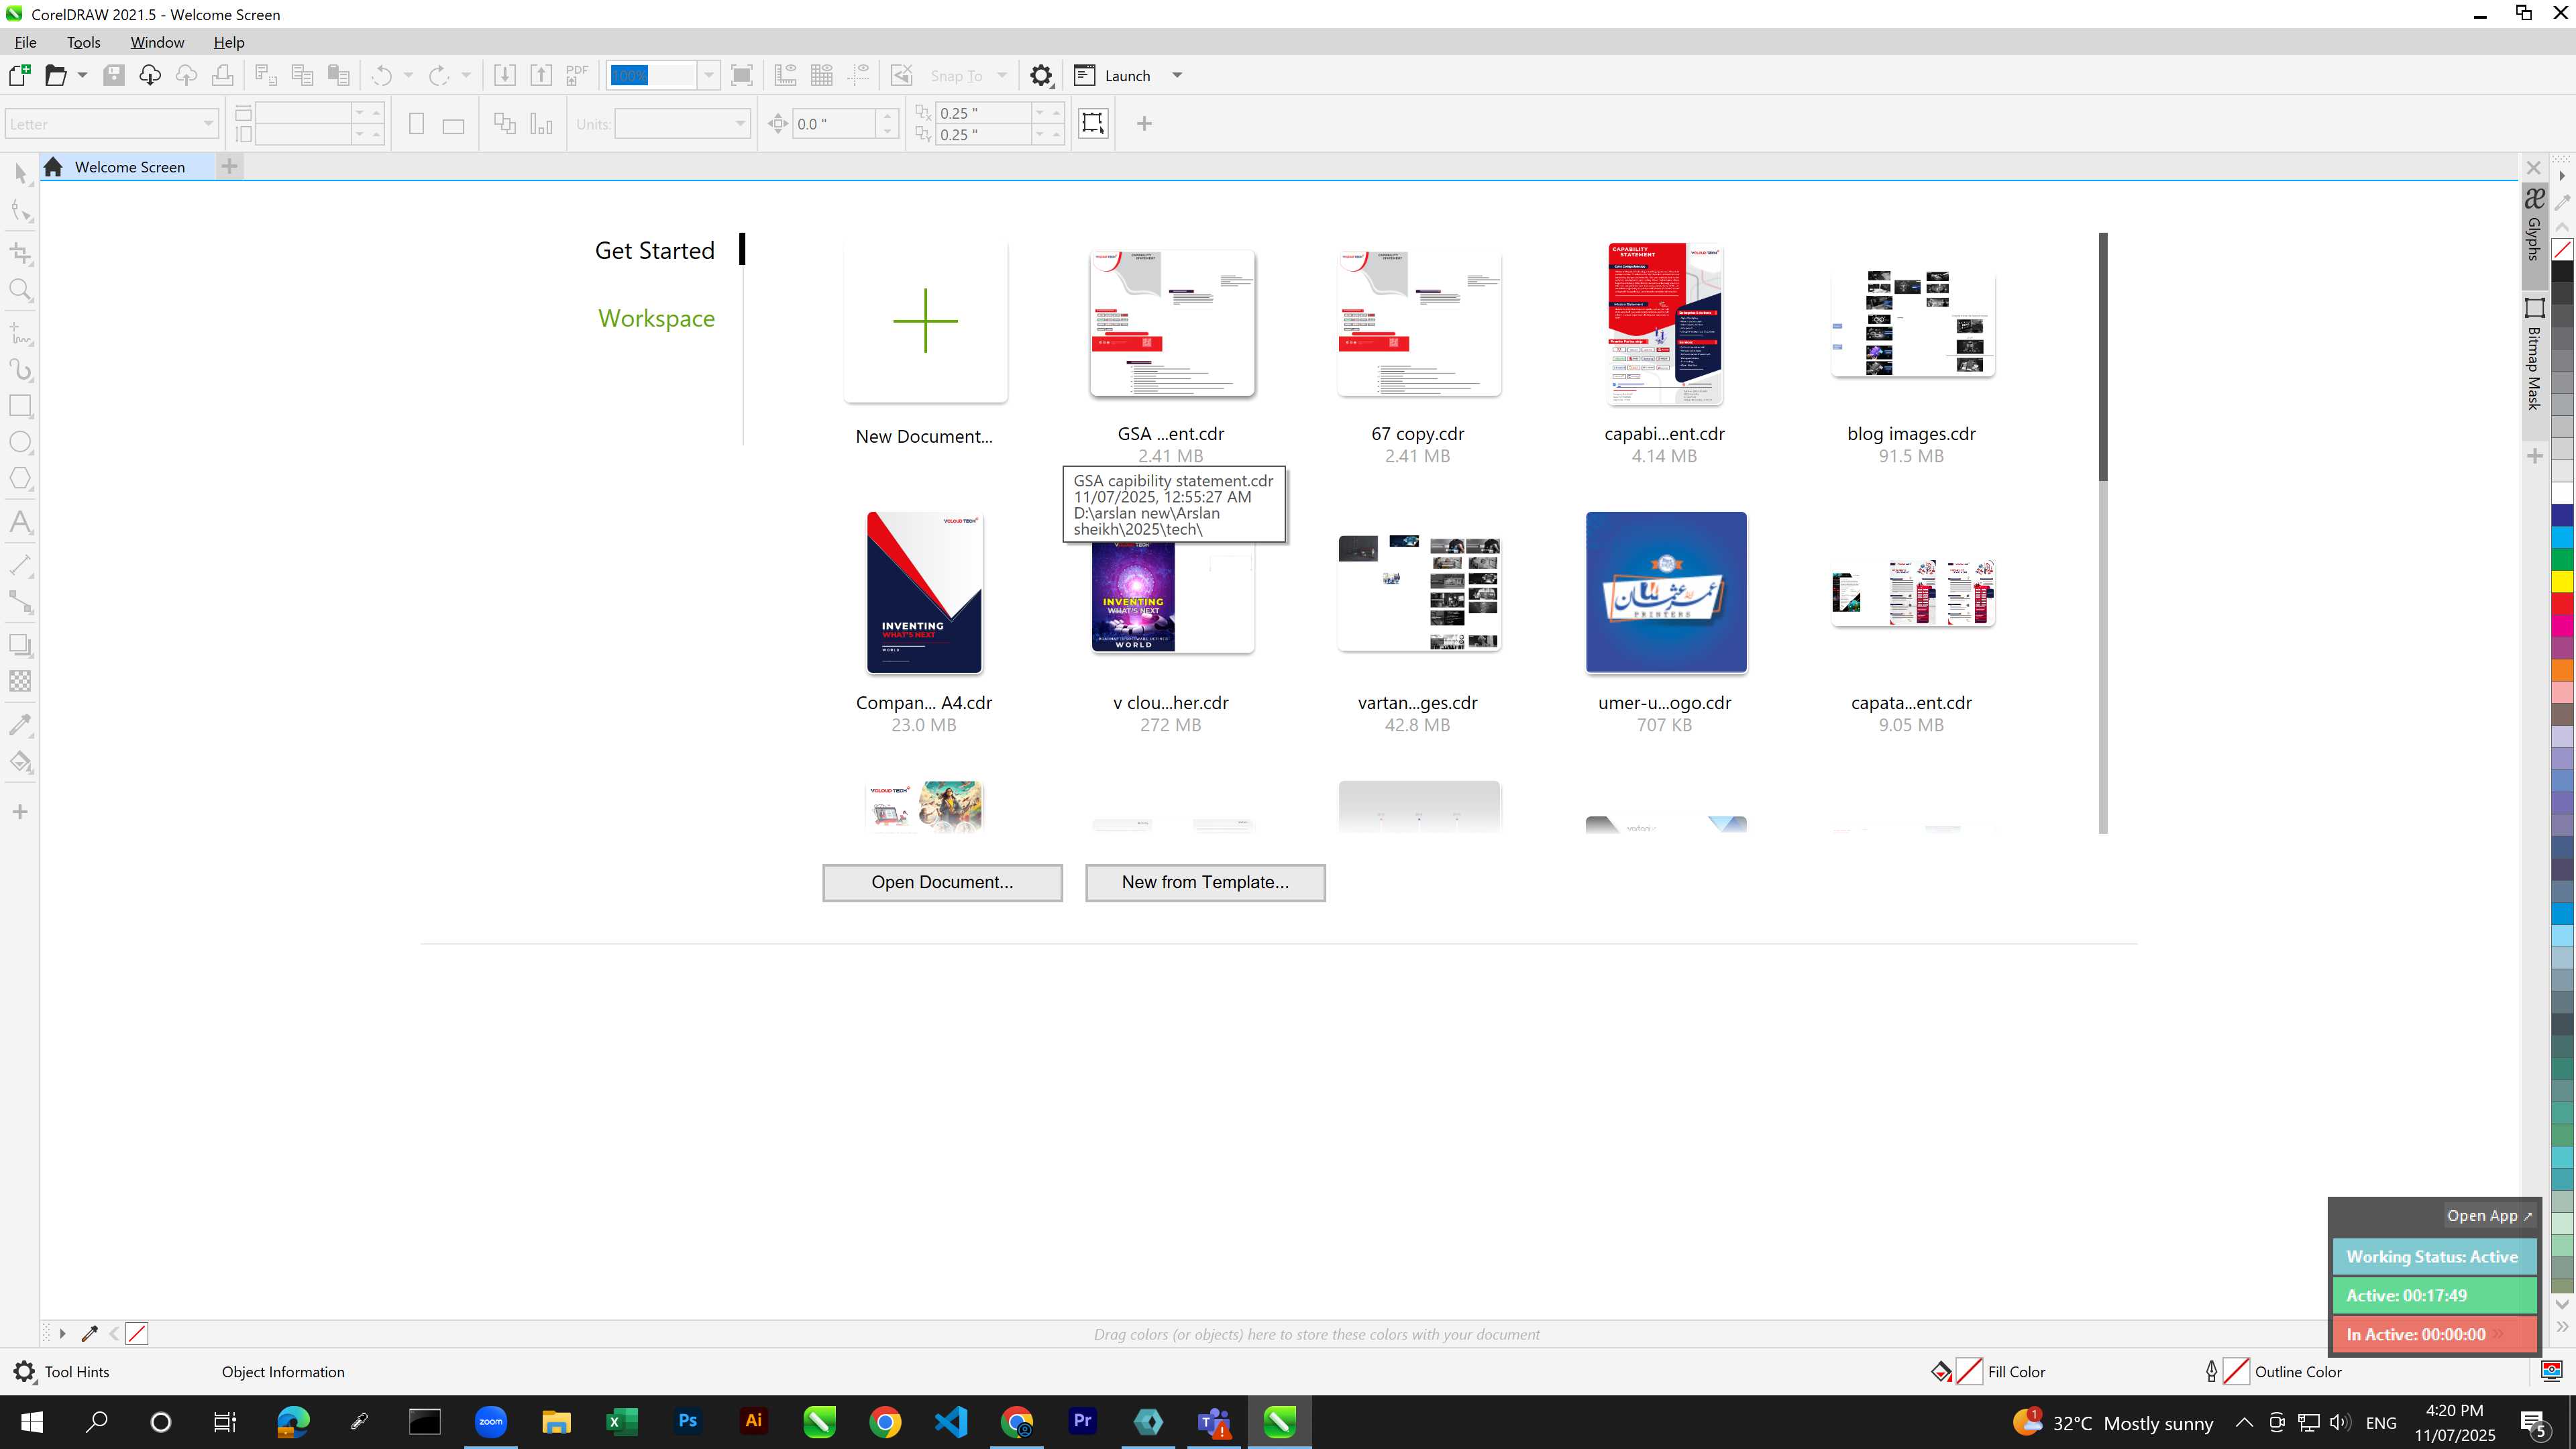The width and height of the screenshot is (2576, 1449).
Task: Select the Drop Shadow tool in toolbox
Action: point(21,645)
